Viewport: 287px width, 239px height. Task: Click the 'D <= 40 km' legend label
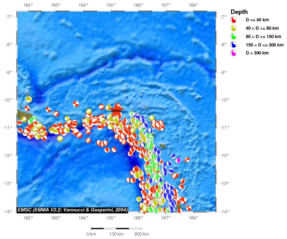(x=257, y=20)
